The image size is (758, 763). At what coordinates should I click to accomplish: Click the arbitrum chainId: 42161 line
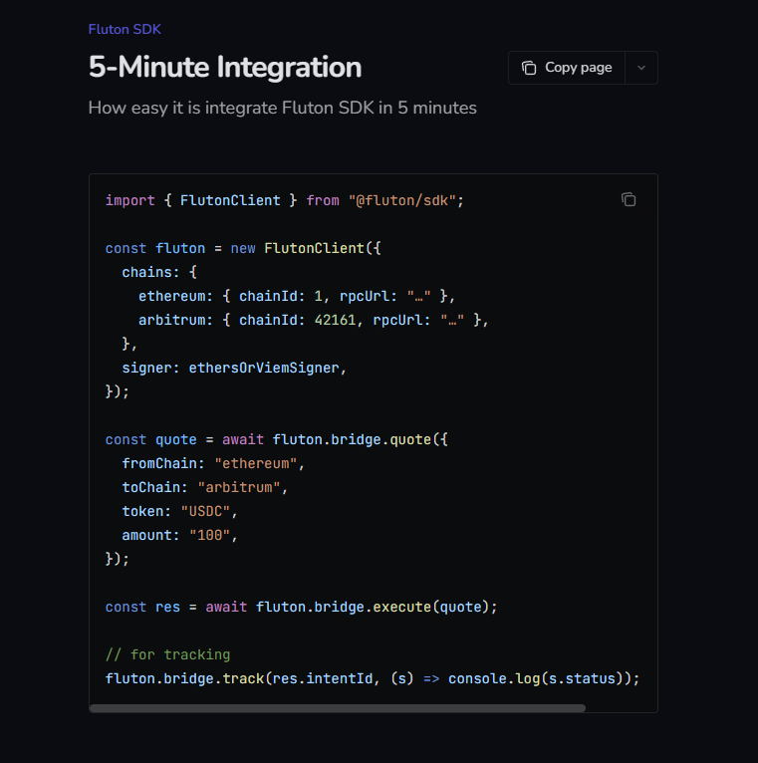coord(313,320)
